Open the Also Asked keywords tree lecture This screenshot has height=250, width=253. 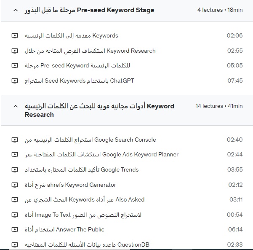pos(85,200)
